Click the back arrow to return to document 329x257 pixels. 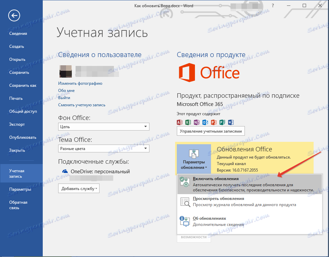pos(14,15)
